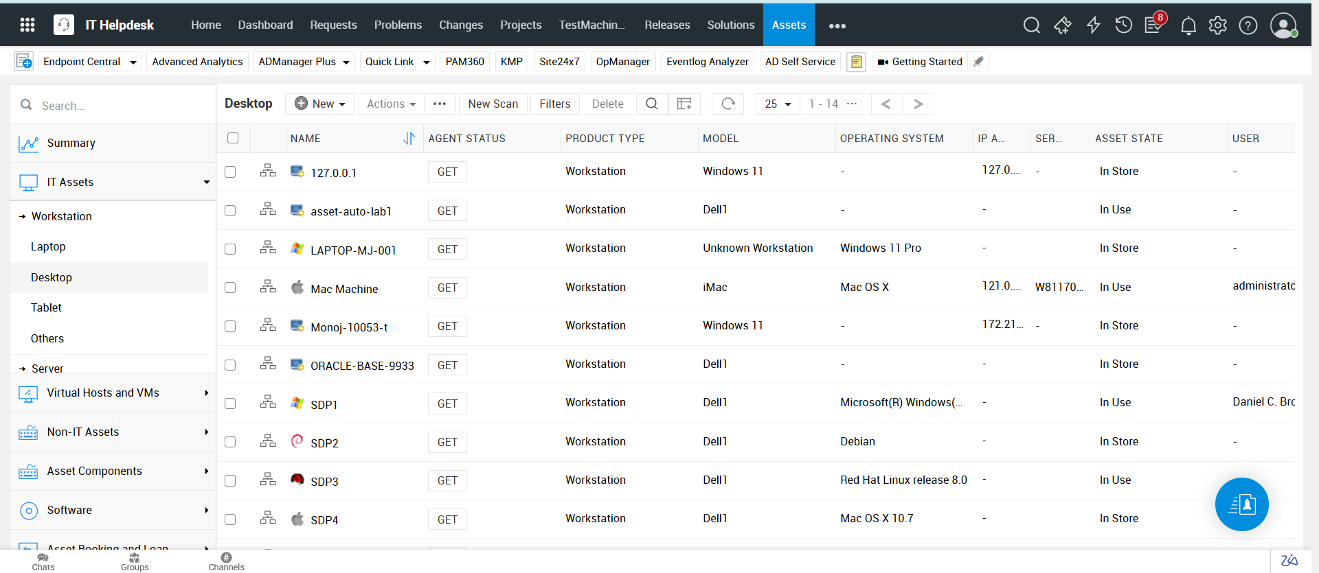Image resolution: width=1319 pixels, height=573 pixels.
Task: Click the column chooser table icon
Action: pos(684,104)
